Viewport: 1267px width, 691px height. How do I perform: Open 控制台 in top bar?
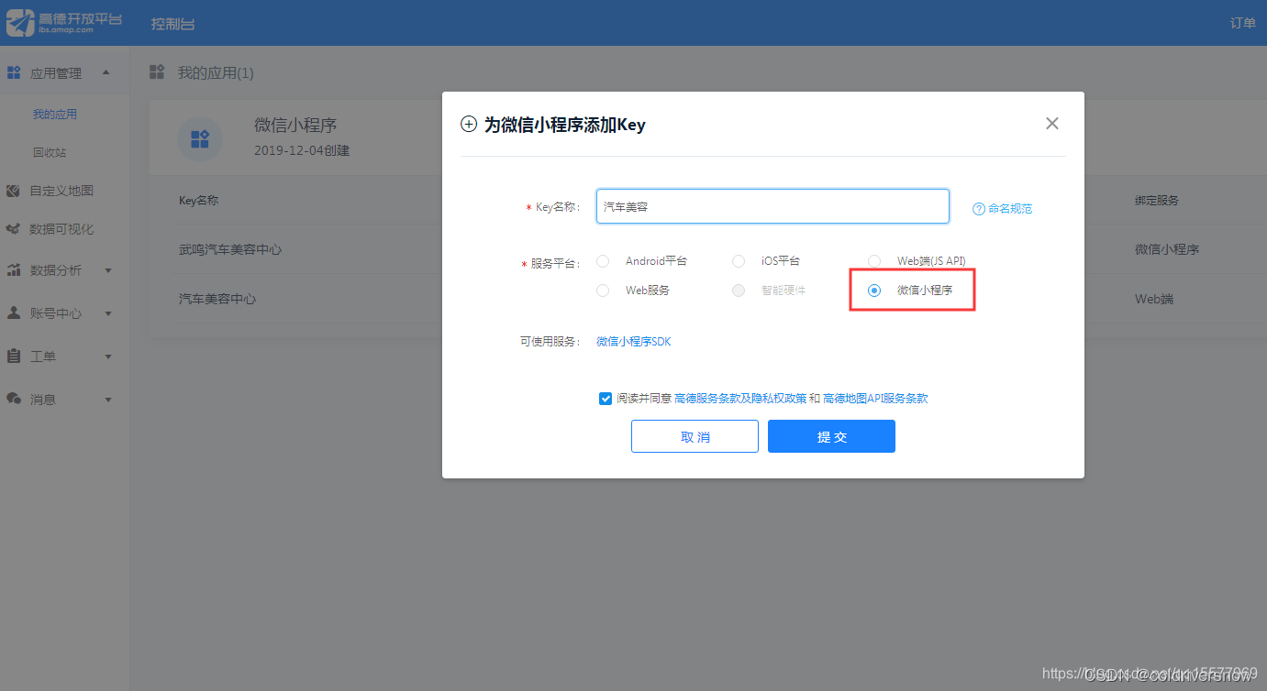[x=172, y=24]
